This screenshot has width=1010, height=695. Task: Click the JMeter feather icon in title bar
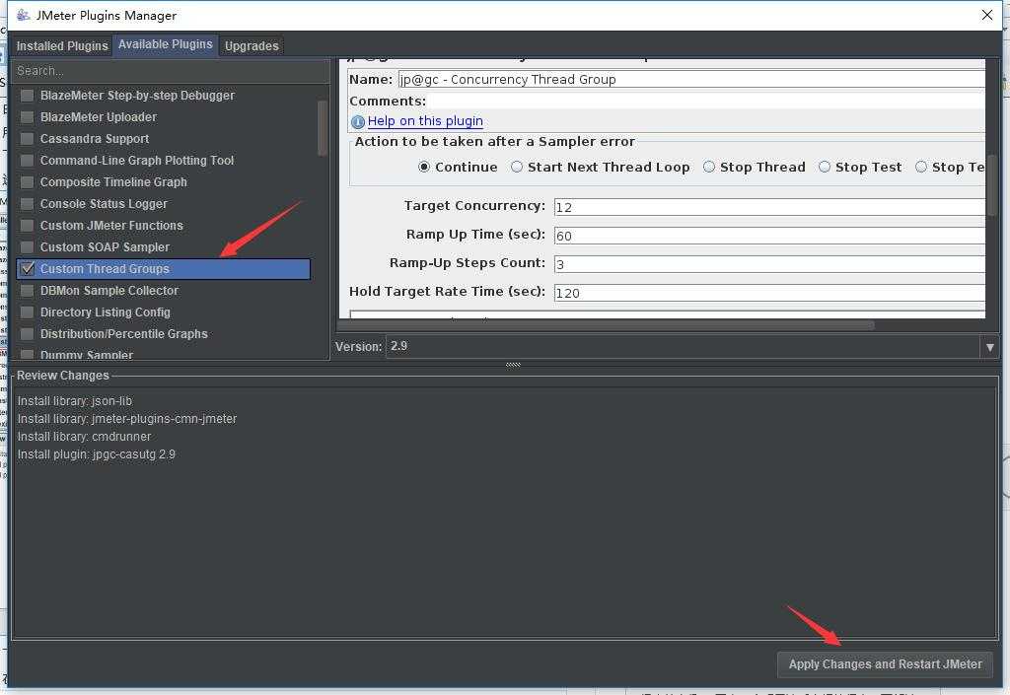coord(24,15)
